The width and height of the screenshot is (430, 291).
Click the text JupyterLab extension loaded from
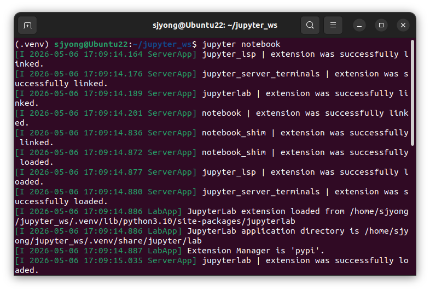[x=266, y=211]
